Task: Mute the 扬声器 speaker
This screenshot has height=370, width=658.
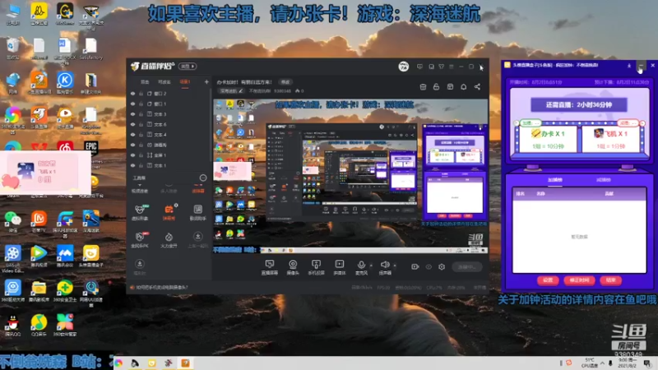Action: [x=385, y=266]
